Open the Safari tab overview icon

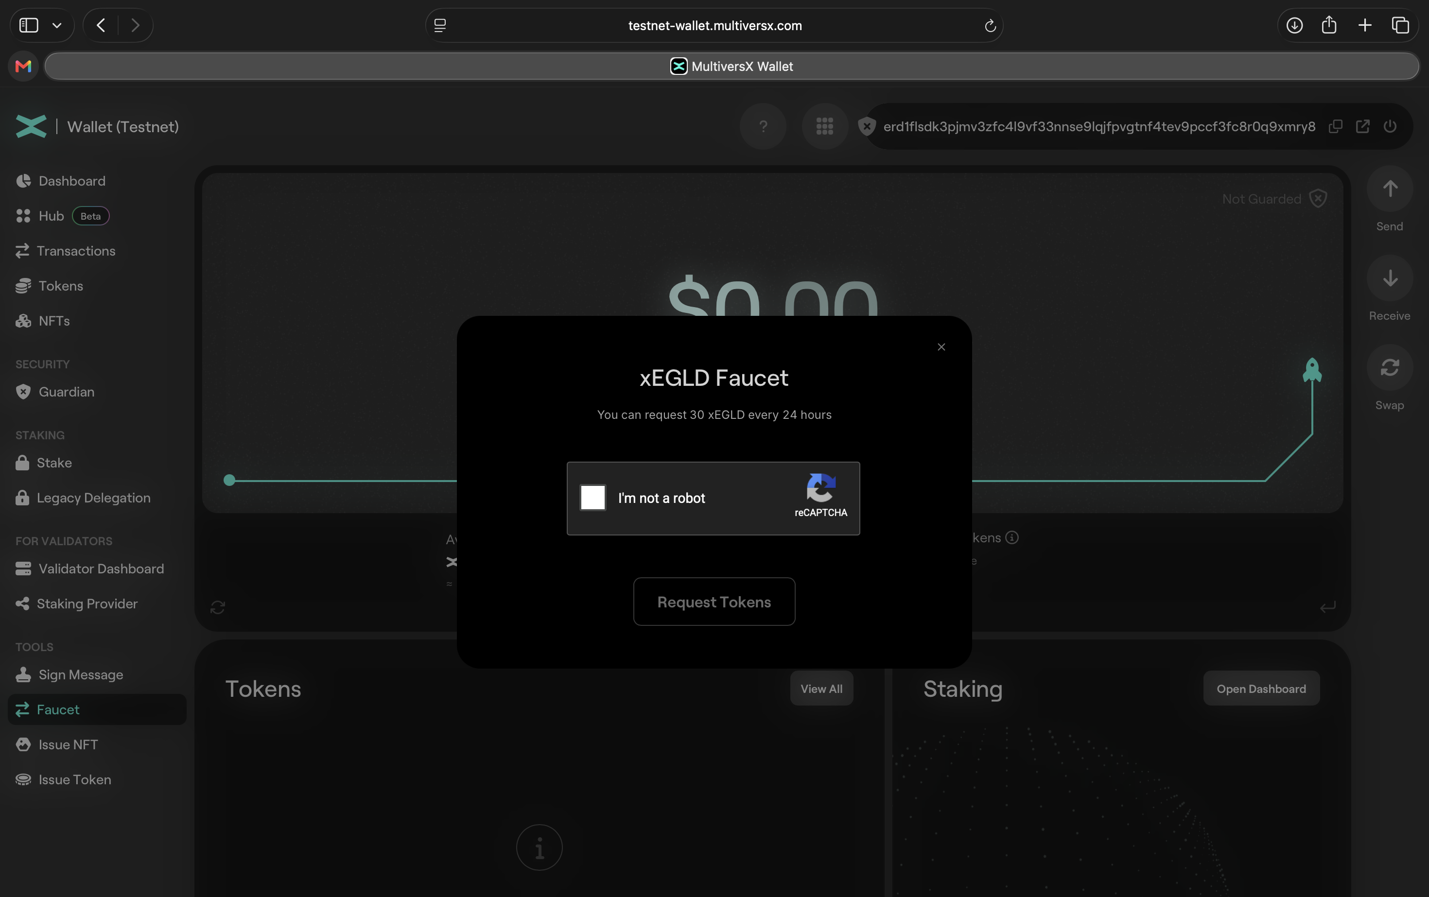tap(1400, 25)
